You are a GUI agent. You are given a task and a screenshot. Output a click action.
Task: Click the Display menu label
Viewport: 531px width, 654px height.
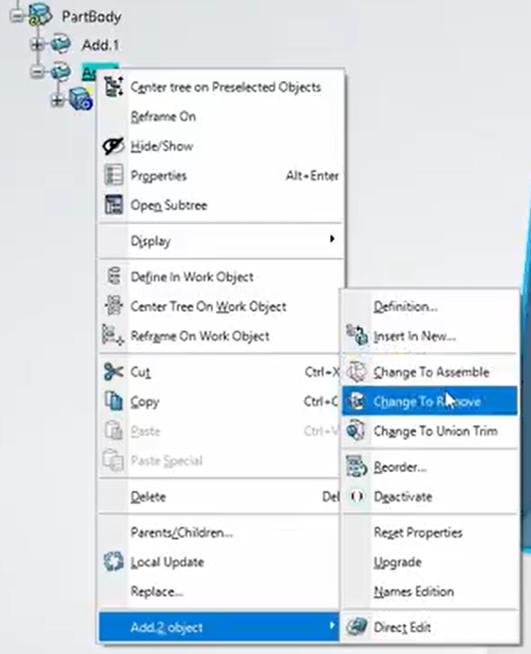click(151, 241)
